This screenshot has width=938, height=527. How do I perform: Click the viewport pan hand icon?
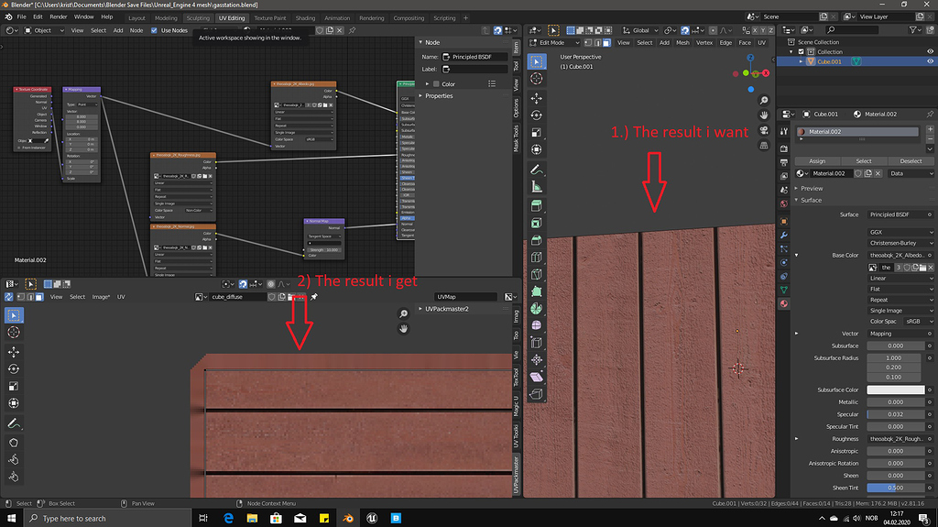click(x=764, y=115)
